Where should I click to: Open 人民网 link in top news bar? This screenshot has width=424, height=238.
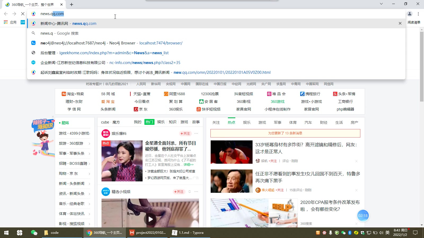141,84
